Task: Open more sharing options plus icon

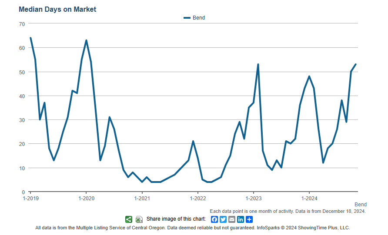Action: coord(249,219)
